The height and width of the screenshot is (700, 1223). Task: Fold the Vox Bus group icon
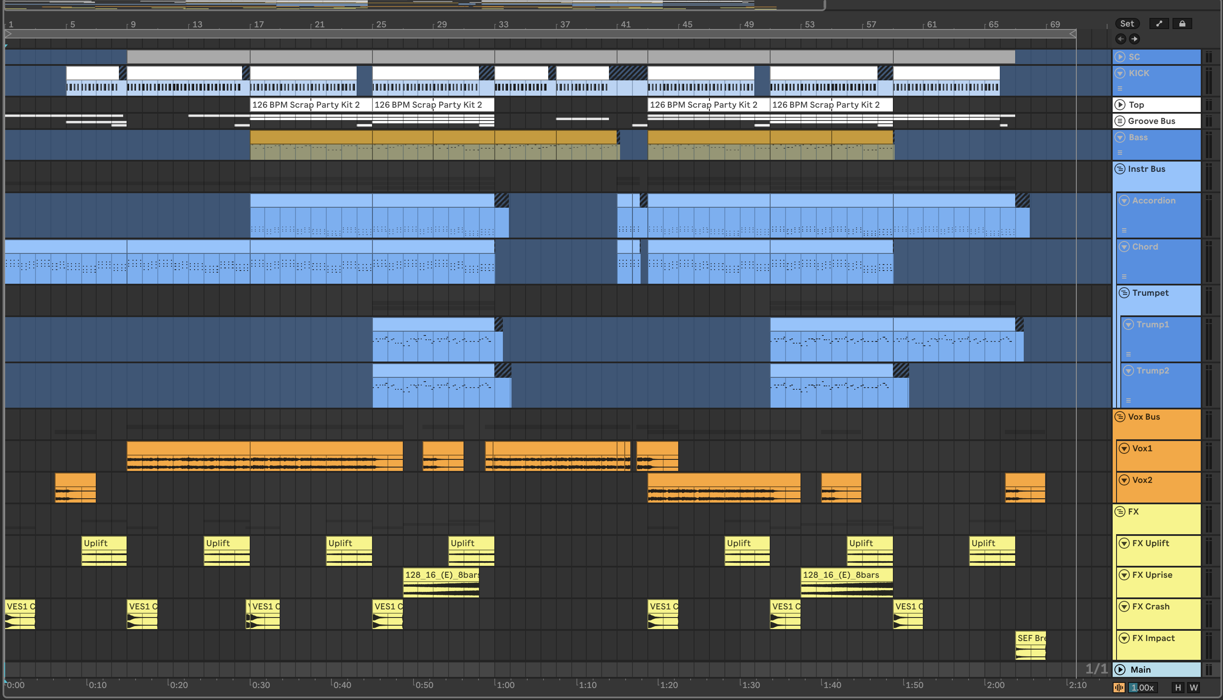pos(1120,417)
